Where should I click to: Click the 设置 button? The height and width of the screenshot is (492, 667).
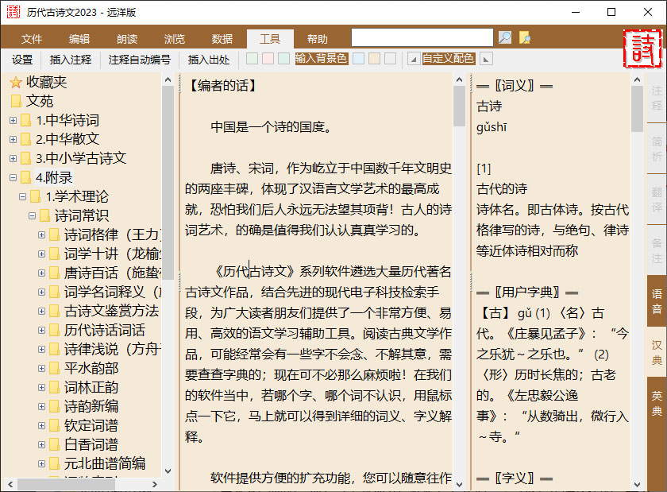click(x=23, y=59)
